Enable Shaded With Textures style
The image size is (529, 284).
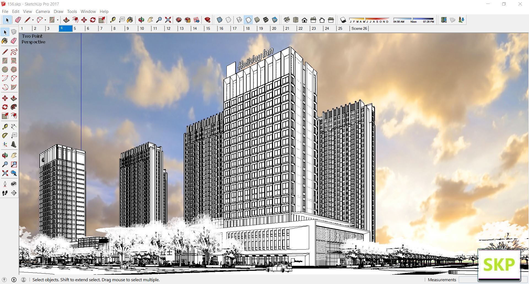tap(266, 20)
